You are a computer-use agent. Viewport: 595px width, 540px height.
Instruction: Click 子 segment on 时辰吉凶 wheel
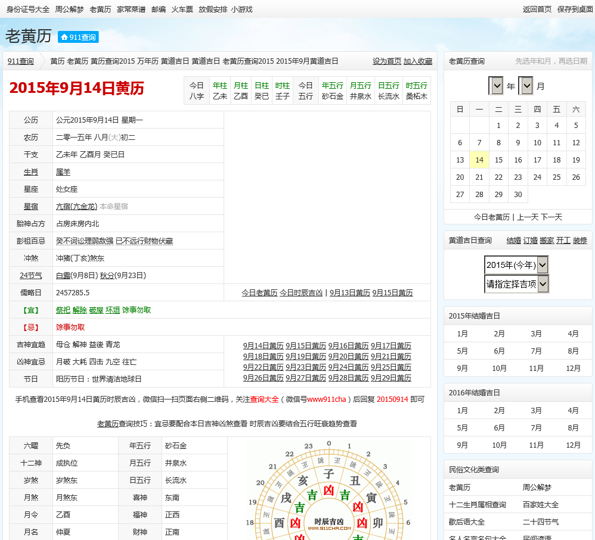pos(329,474)
